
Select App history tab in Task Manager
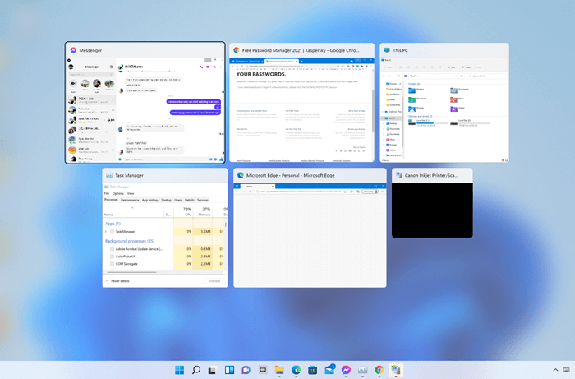[x=150, y=200]
